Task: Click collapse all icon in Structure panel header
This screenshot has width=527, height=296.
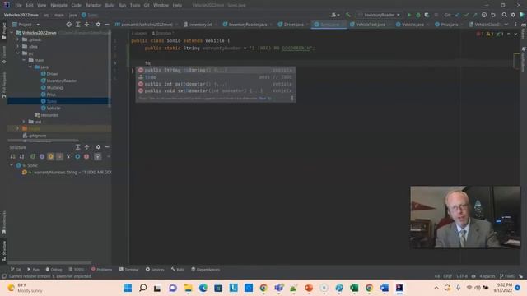Action: tap(86, 147)
